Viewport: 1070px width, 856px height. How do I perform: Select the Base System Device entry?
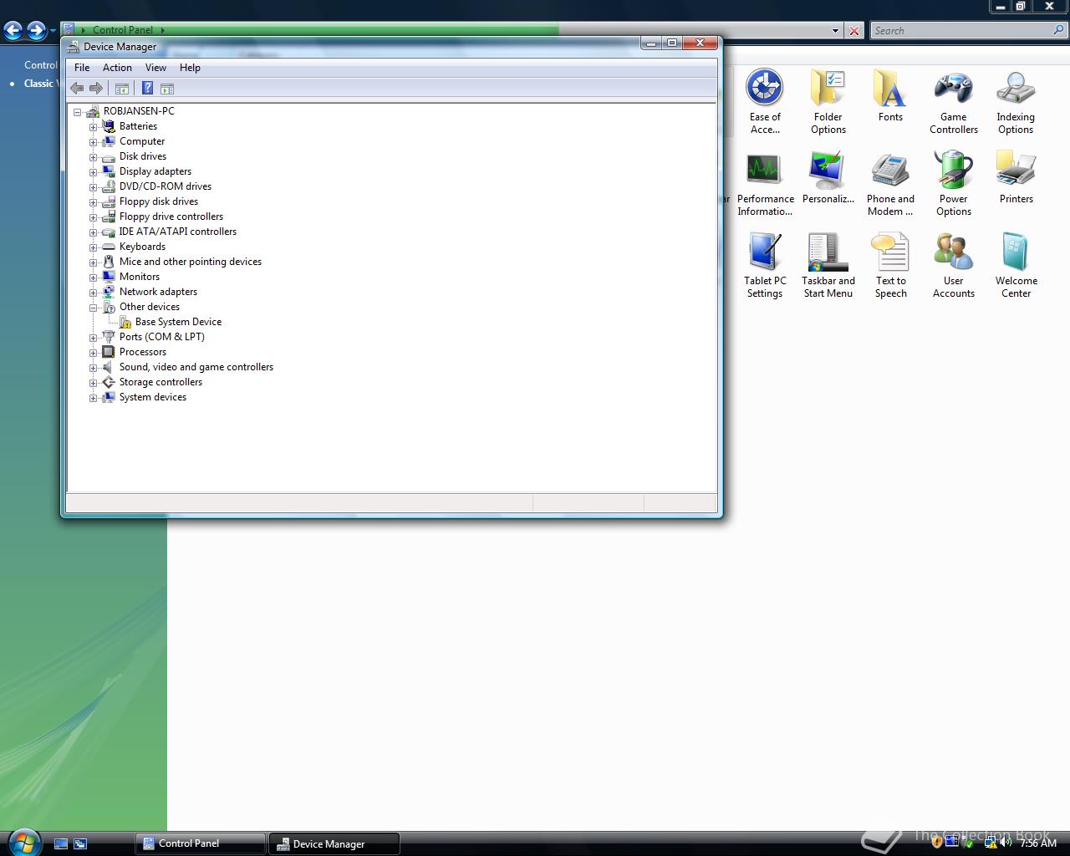tap(178, 322)
